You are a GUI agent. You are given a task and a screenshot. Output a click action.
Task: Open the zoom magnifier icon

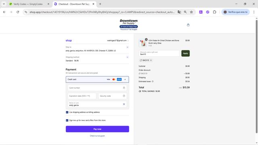click(185, 12)
